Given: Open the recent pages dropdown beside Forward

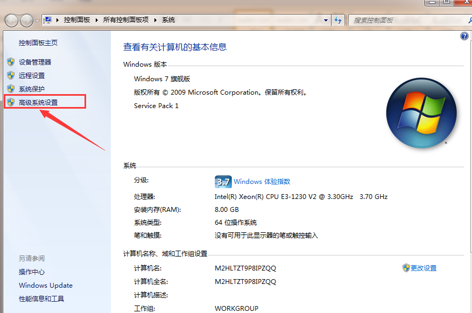Looking at the screenshot, I should coord(37,21).
